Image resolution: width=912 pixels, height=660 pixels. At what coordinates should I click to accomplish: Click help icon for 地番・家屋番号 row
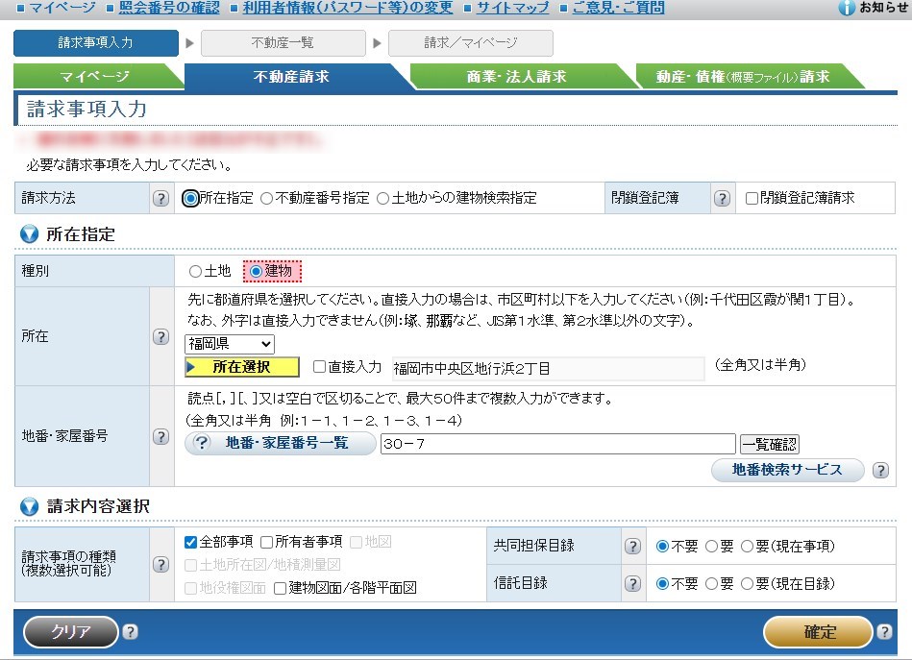point(161,436)
